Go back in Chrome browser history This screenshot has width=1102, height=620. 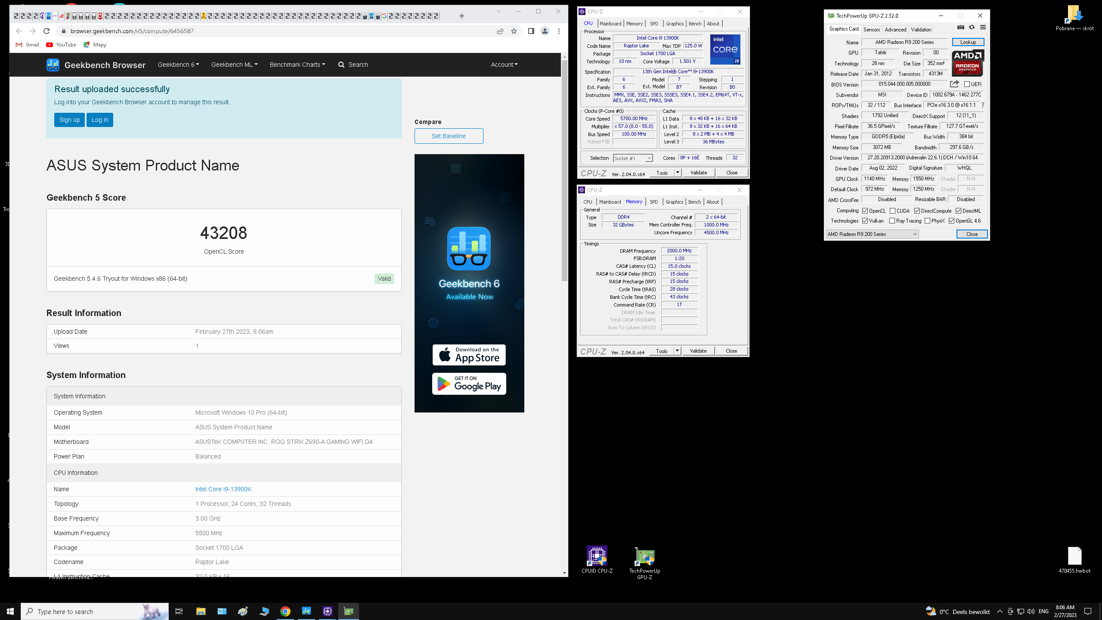tap(19, 31)
